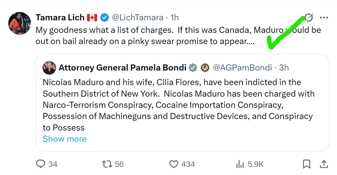Open the three-dot More options menu
Screen dimensions: 337x175
324,17
